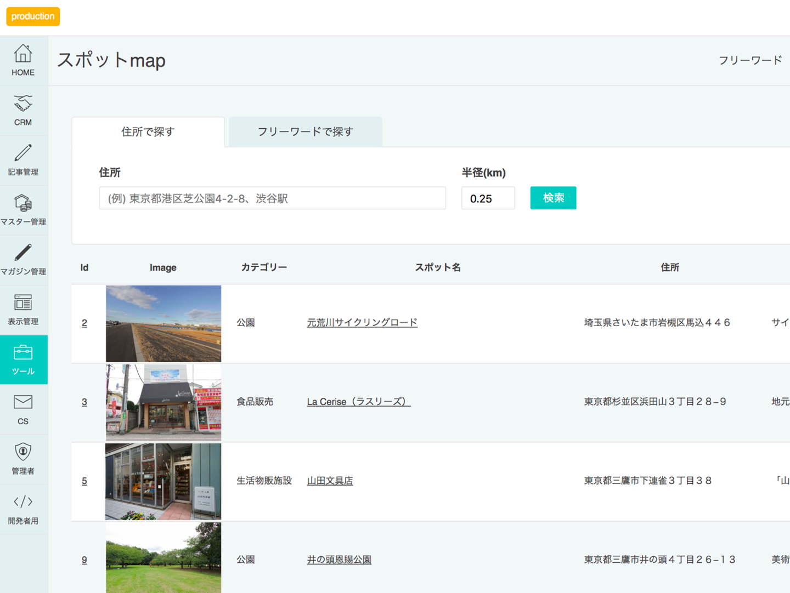The image size is (790, 593).
Task: Click the 住所 address input field
Action: click(x=272, y=198)
